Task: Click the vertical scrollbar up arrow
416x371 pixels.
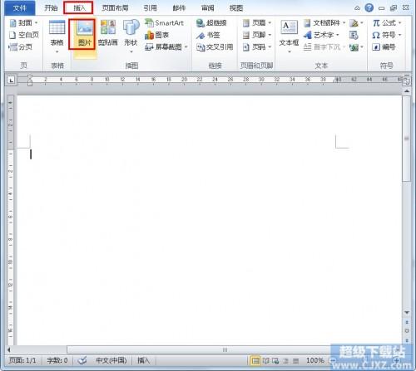Action: point(407,90)
